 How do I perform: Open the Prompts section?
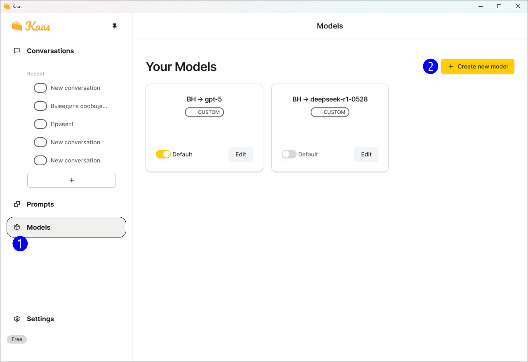(x=40, y=204)
